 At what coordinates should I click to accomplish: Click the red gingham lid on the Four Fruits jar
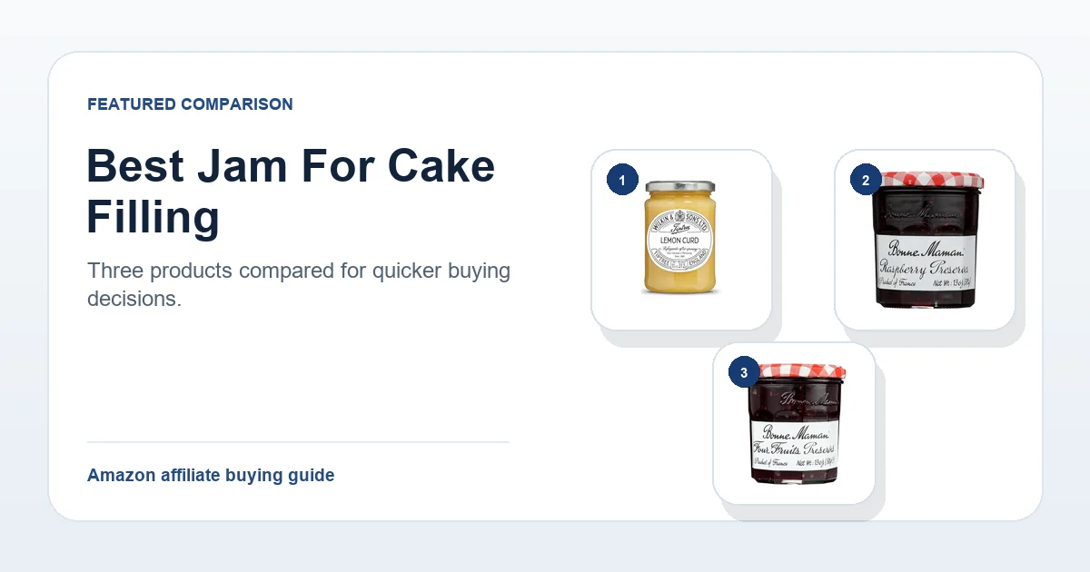[x=795, y=371]
